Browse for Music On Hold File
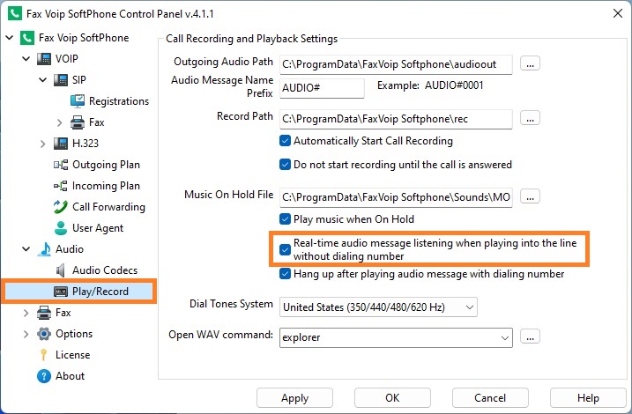This screenshot has width=632, height=414. click(530, 197)
